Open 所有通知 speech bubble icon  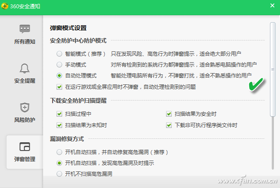[25, 29]
